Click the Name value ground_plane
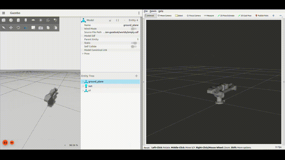The height and width of the screenshot is (160, 285). 131,25
